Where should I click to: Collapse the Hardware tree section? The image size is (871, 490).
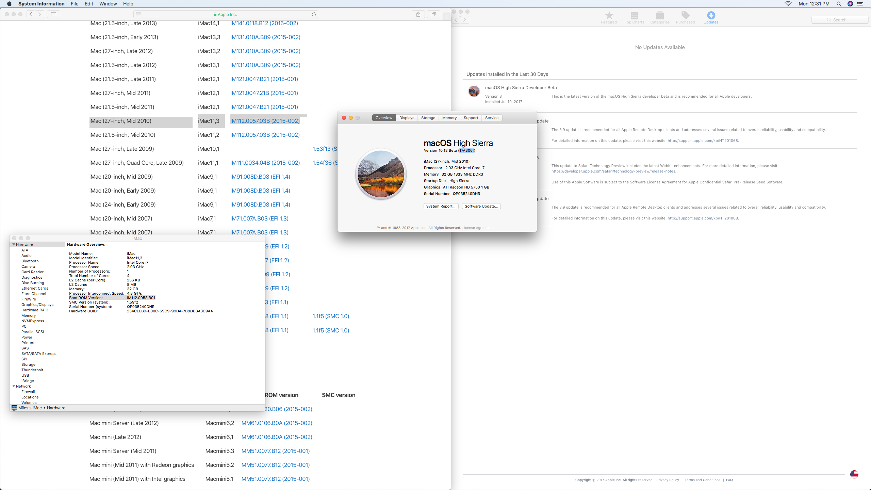pos(14,245)
